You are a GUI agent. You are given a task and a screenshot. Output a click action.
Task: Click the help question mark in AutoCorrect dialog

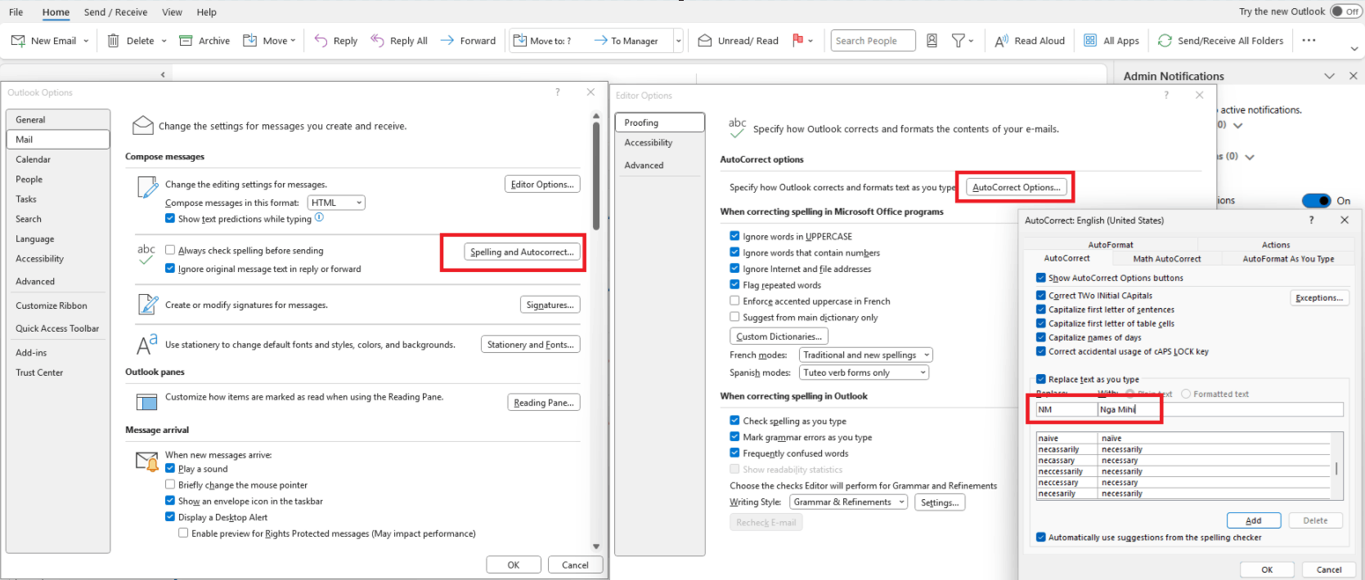(x=1312, y=220)
